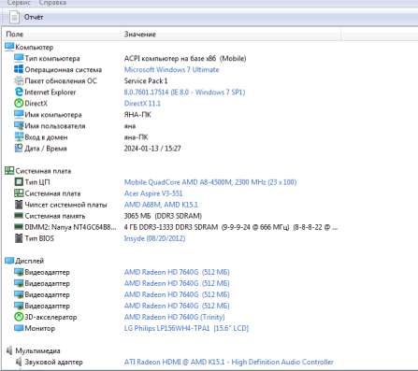Select the Service Pack 1 value
The height and width of the screenshot is (371, 418).
[146, 81]
